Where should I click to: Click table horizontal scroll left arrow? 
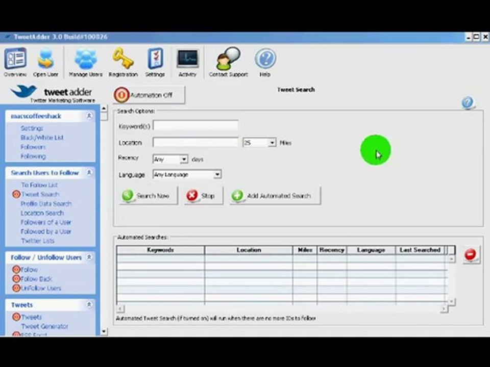(120, 309)
